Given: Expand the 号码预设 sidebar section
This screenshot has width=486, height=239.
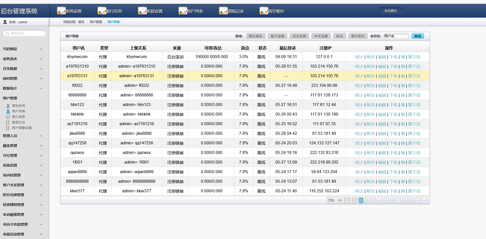Looking at the screenshot, I should click(41, 49).
